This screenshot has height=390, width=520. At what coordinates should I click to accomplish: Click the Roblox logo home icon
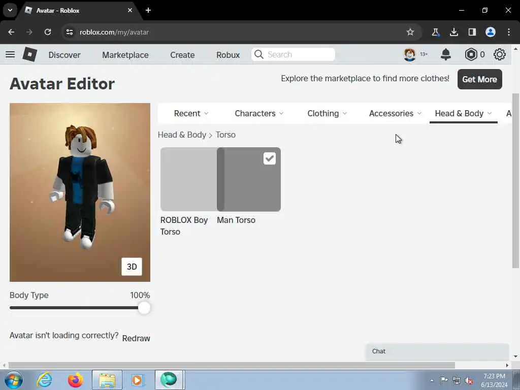click(x=29, y=54)
